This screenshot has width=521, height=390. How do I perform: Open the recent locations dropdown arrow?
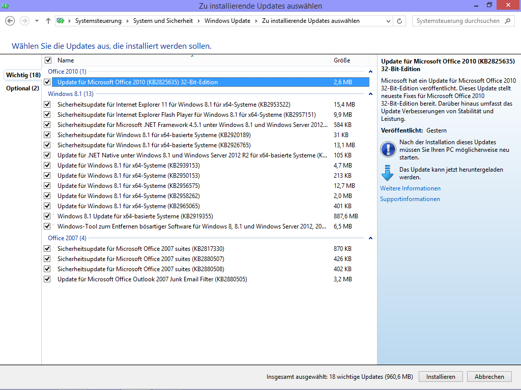point(37,21)
